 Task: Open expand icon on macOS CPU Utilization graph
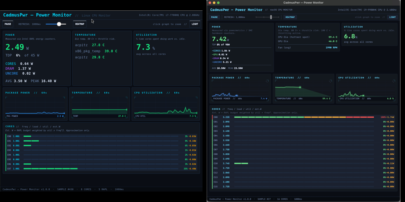point(394,81)
